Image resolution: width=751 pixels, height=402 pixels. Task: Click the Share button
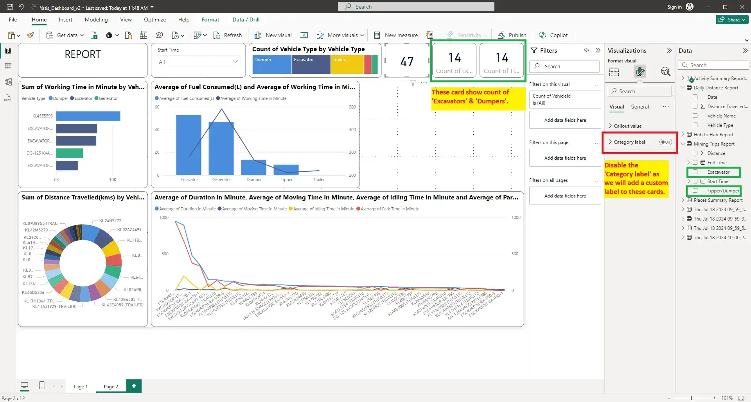tap(732, 20)
